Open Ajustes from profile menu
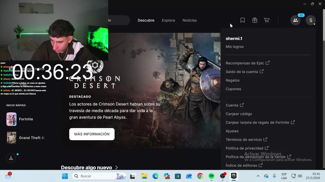Image resolution: width=325 pixels, height=182 pixels. 232,131
